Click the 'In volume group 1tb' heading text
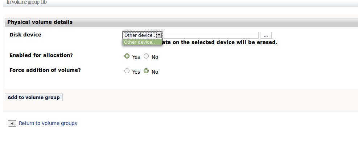The height and width of the screenshot is (147, 358). (27, 2)
